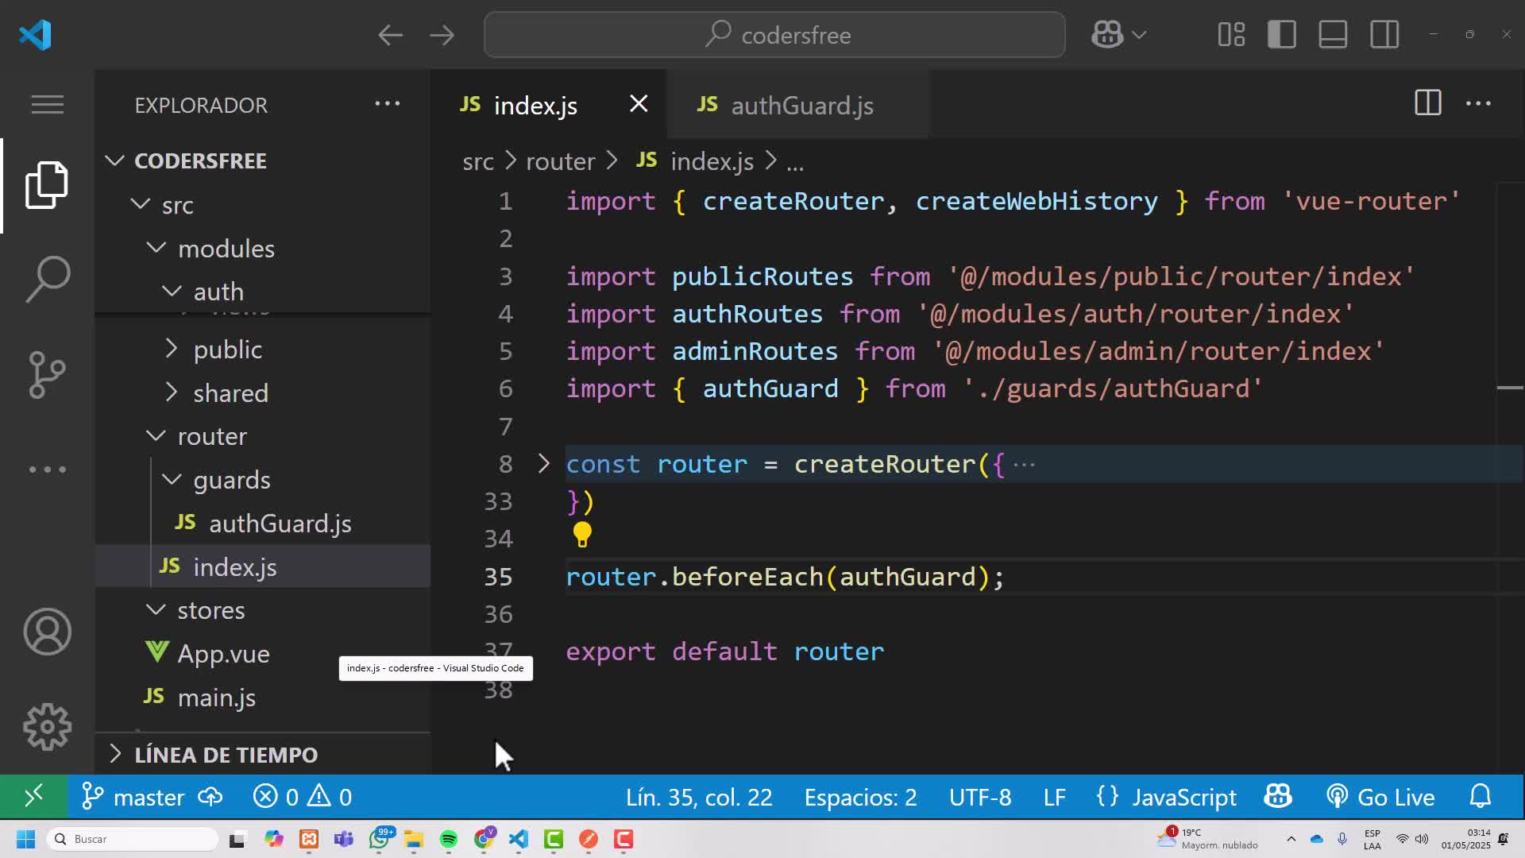
Task: Open the Explorer view in activity bar
Action: pyautogui.click(x=47, y=185)
